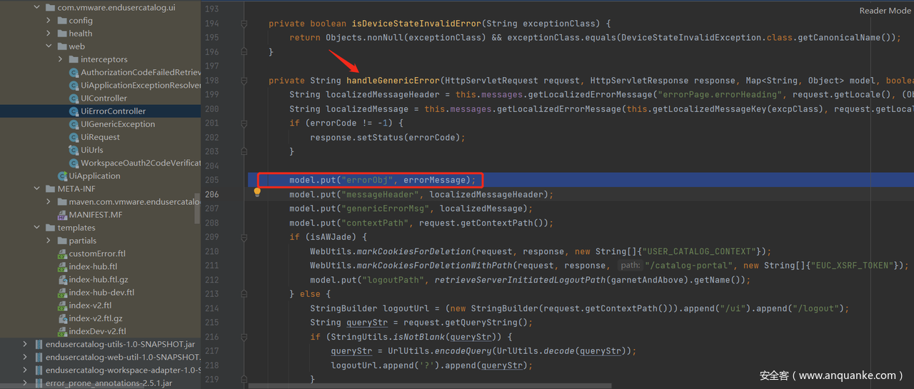914x389 pixels.
Task: Click the UiApplicationExceptionResolver class icon
Action: point(74,85)
